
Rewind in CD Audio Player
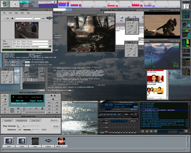[49, 112]
